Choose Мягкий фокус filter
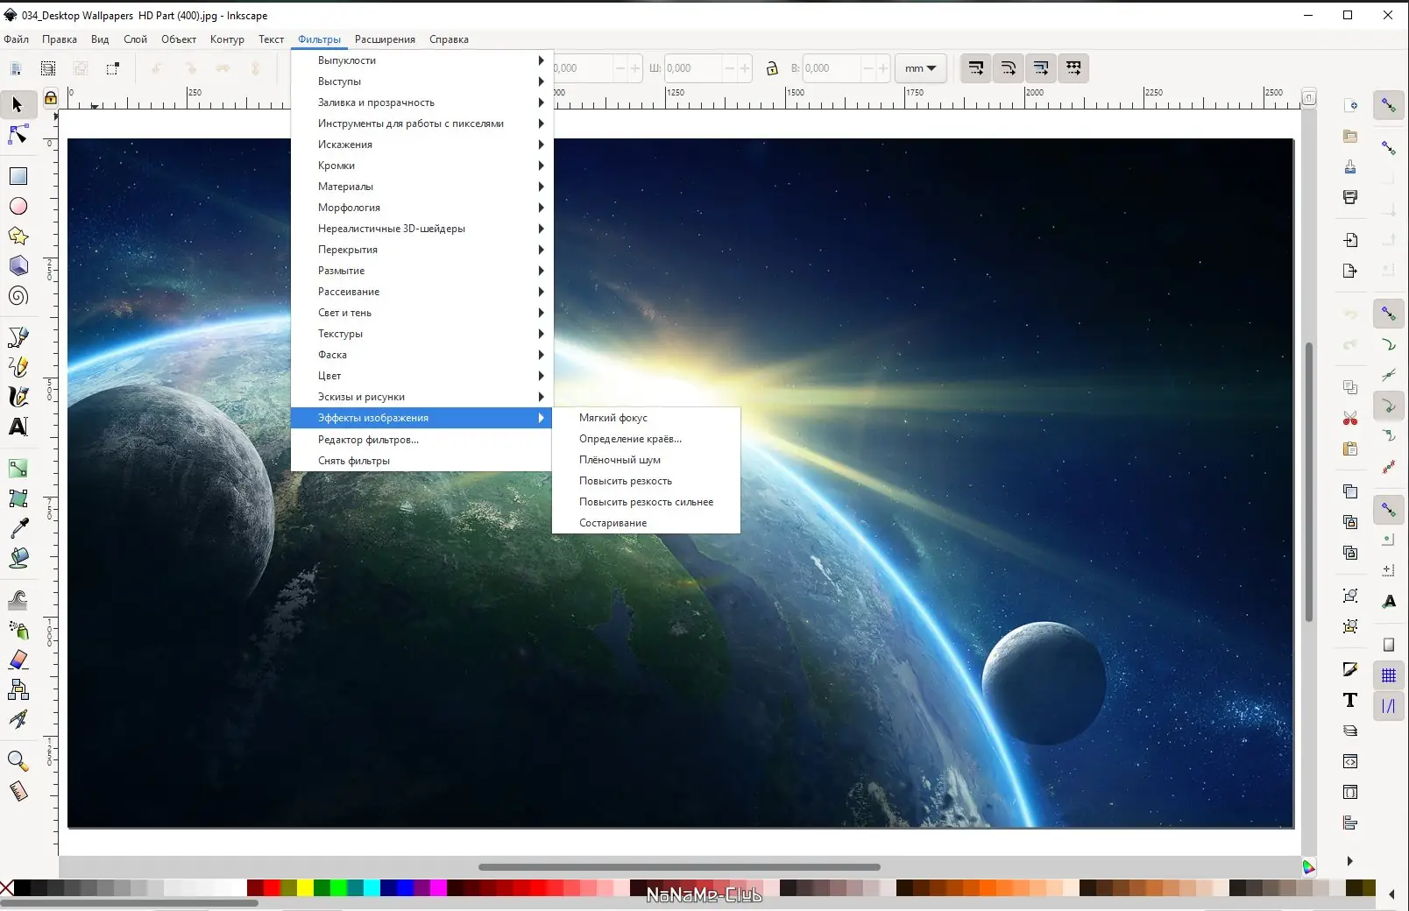The image size is (1409, 911). pos(613,418)
